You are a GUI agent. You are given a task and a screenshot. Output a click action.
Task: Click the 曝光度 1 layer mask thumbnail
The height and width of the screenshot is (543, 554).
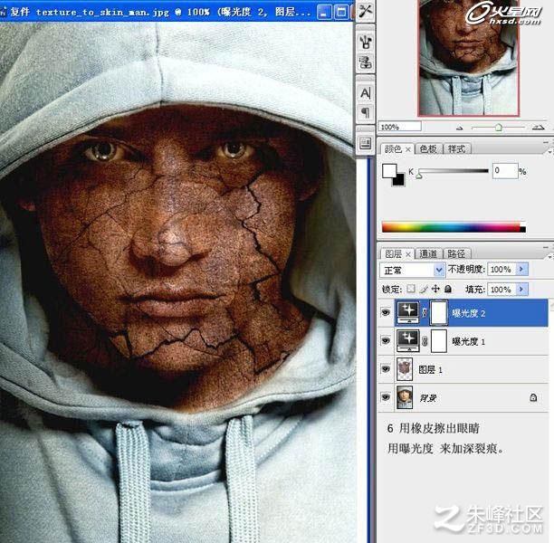pos(439,340)
